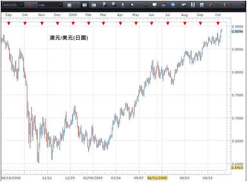The height and width of the screenshot is (182, 247).
Task: Click the yellow note annotation icon
Action: (155, 5)
